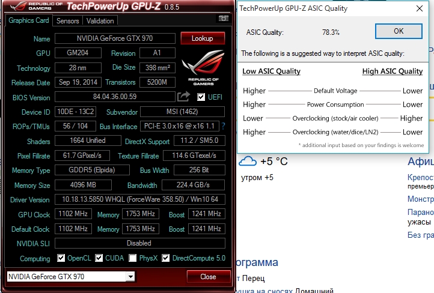Click the Subvendor value MSI (1462)
Viewport: 434px width, 293px height.
click(182, 112)
